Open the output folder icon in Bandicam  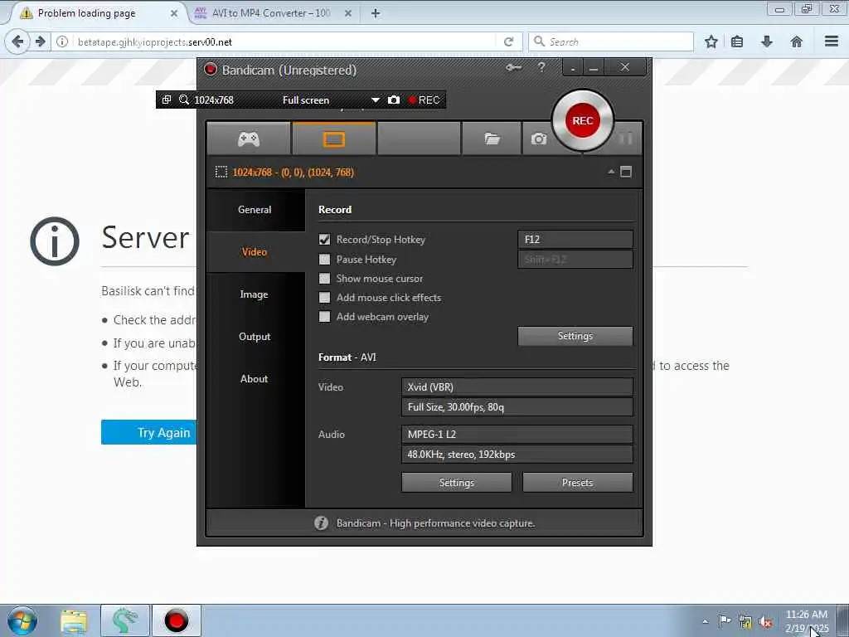point(492,139)
